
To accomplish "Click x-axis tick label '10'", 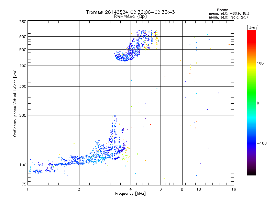I will click(199, 189).
